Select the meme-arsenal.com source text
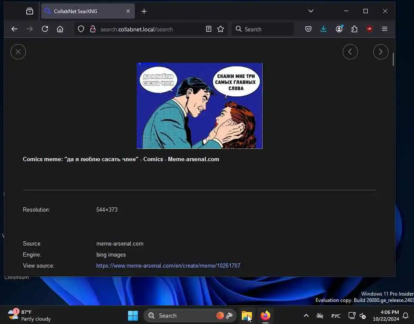The image size is (414, 324). [x=120, y=244]
